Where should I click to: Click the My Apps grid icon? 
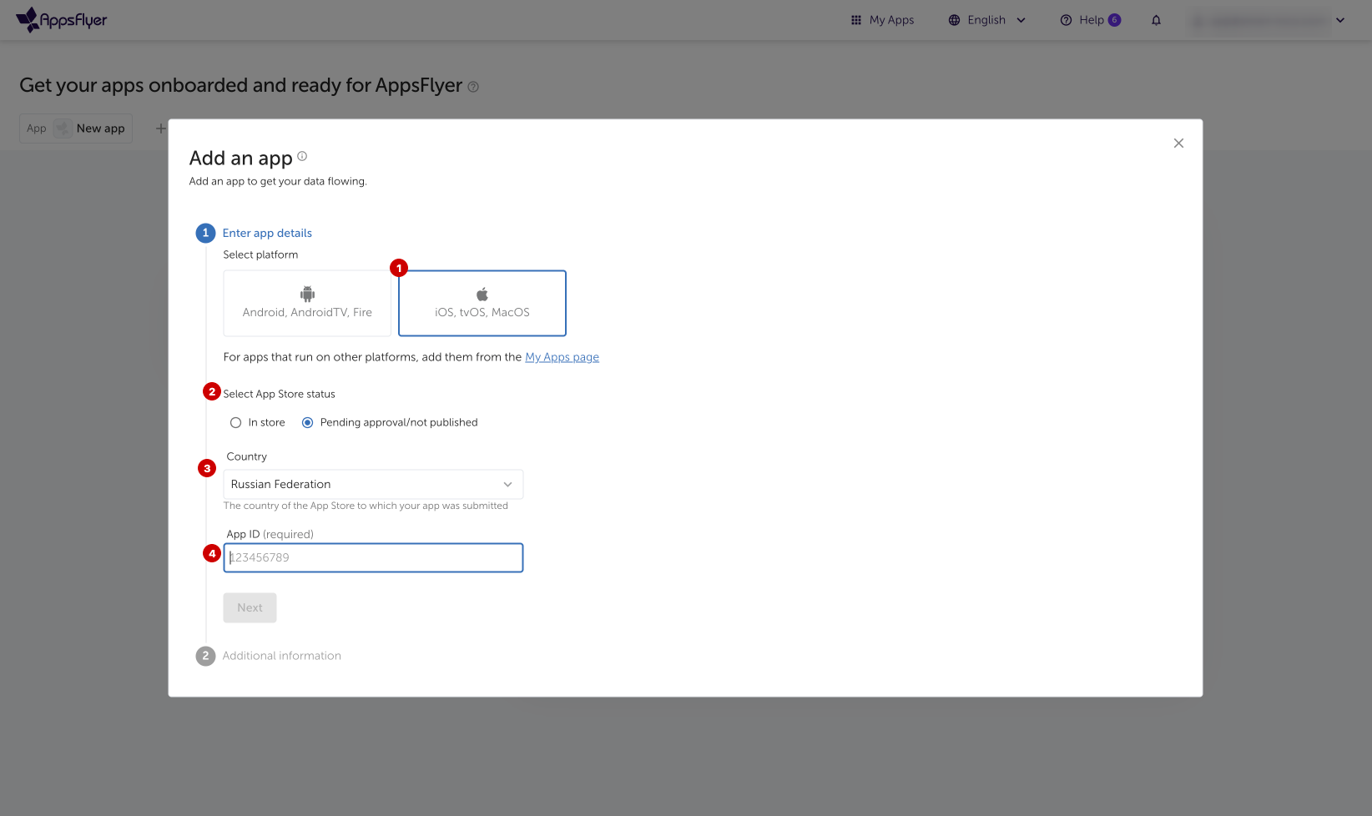tap(855, 20)
